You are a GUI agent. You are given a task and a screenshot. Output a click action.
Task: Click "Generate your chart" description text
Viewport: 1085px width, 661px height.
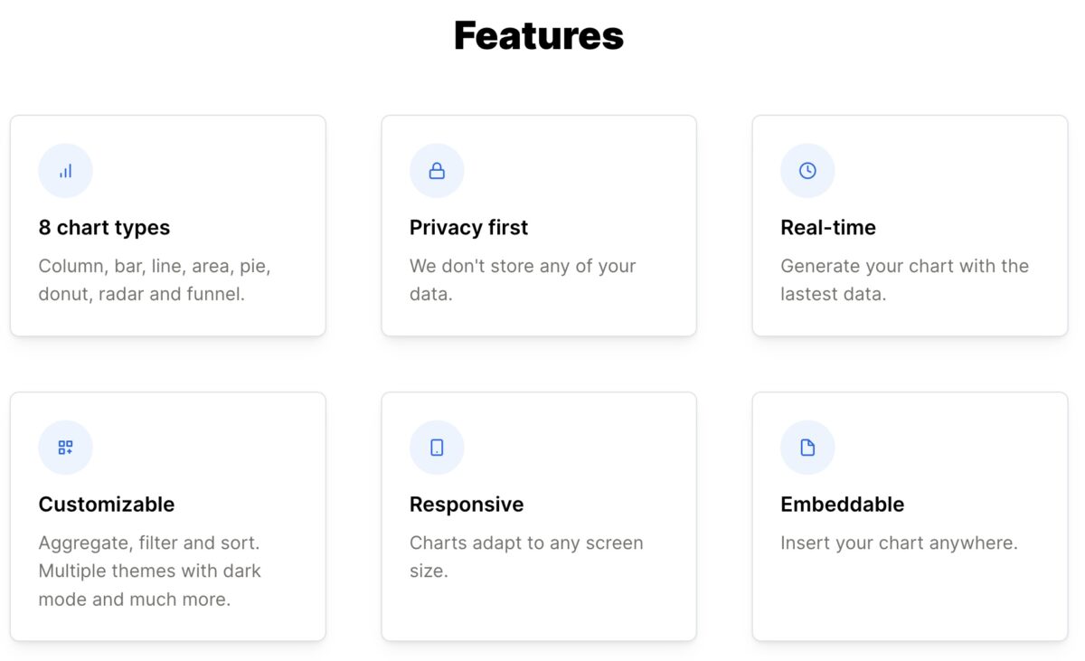[x=904, y=267]
